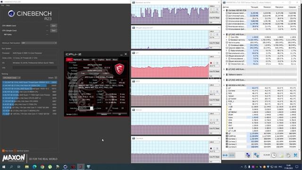Select the DRAM voltage row in HWiNFO

tap(261, 115)
